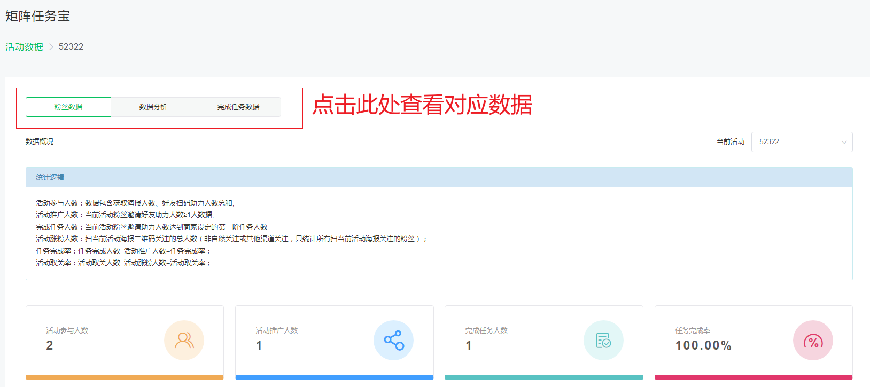This screenshot has width=870, height=387.
Task: Click the 活动参与人数 explanation line
Action: tap(135, 203)
